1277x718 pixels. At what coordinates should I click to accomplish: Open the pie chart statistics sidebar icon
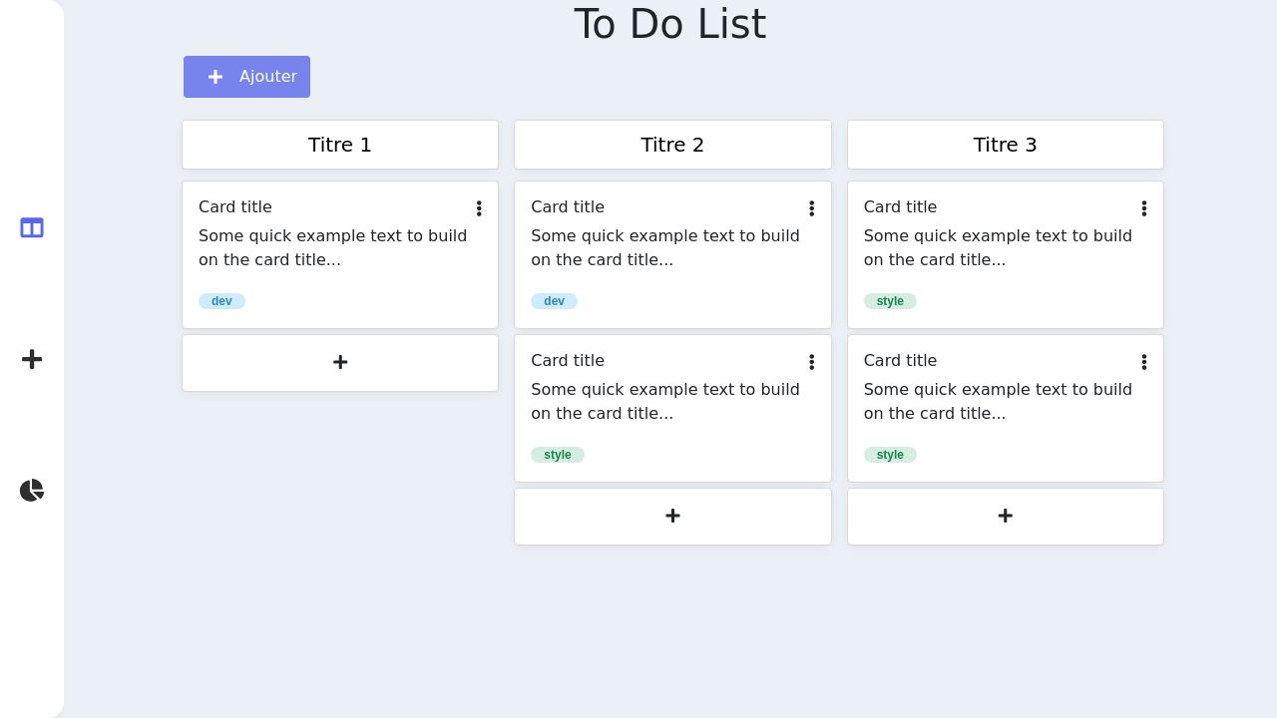pyautogui.click(x=32, y=491)
